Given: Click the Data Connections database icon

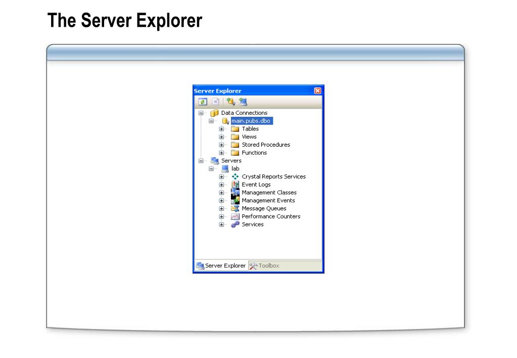Looking at the screenshot, I should (x=214, y=113).
